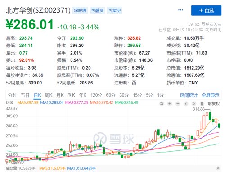225x172 pixels.
Task: Click the 跌停 value 266.58
Action: tap(134, 46)
